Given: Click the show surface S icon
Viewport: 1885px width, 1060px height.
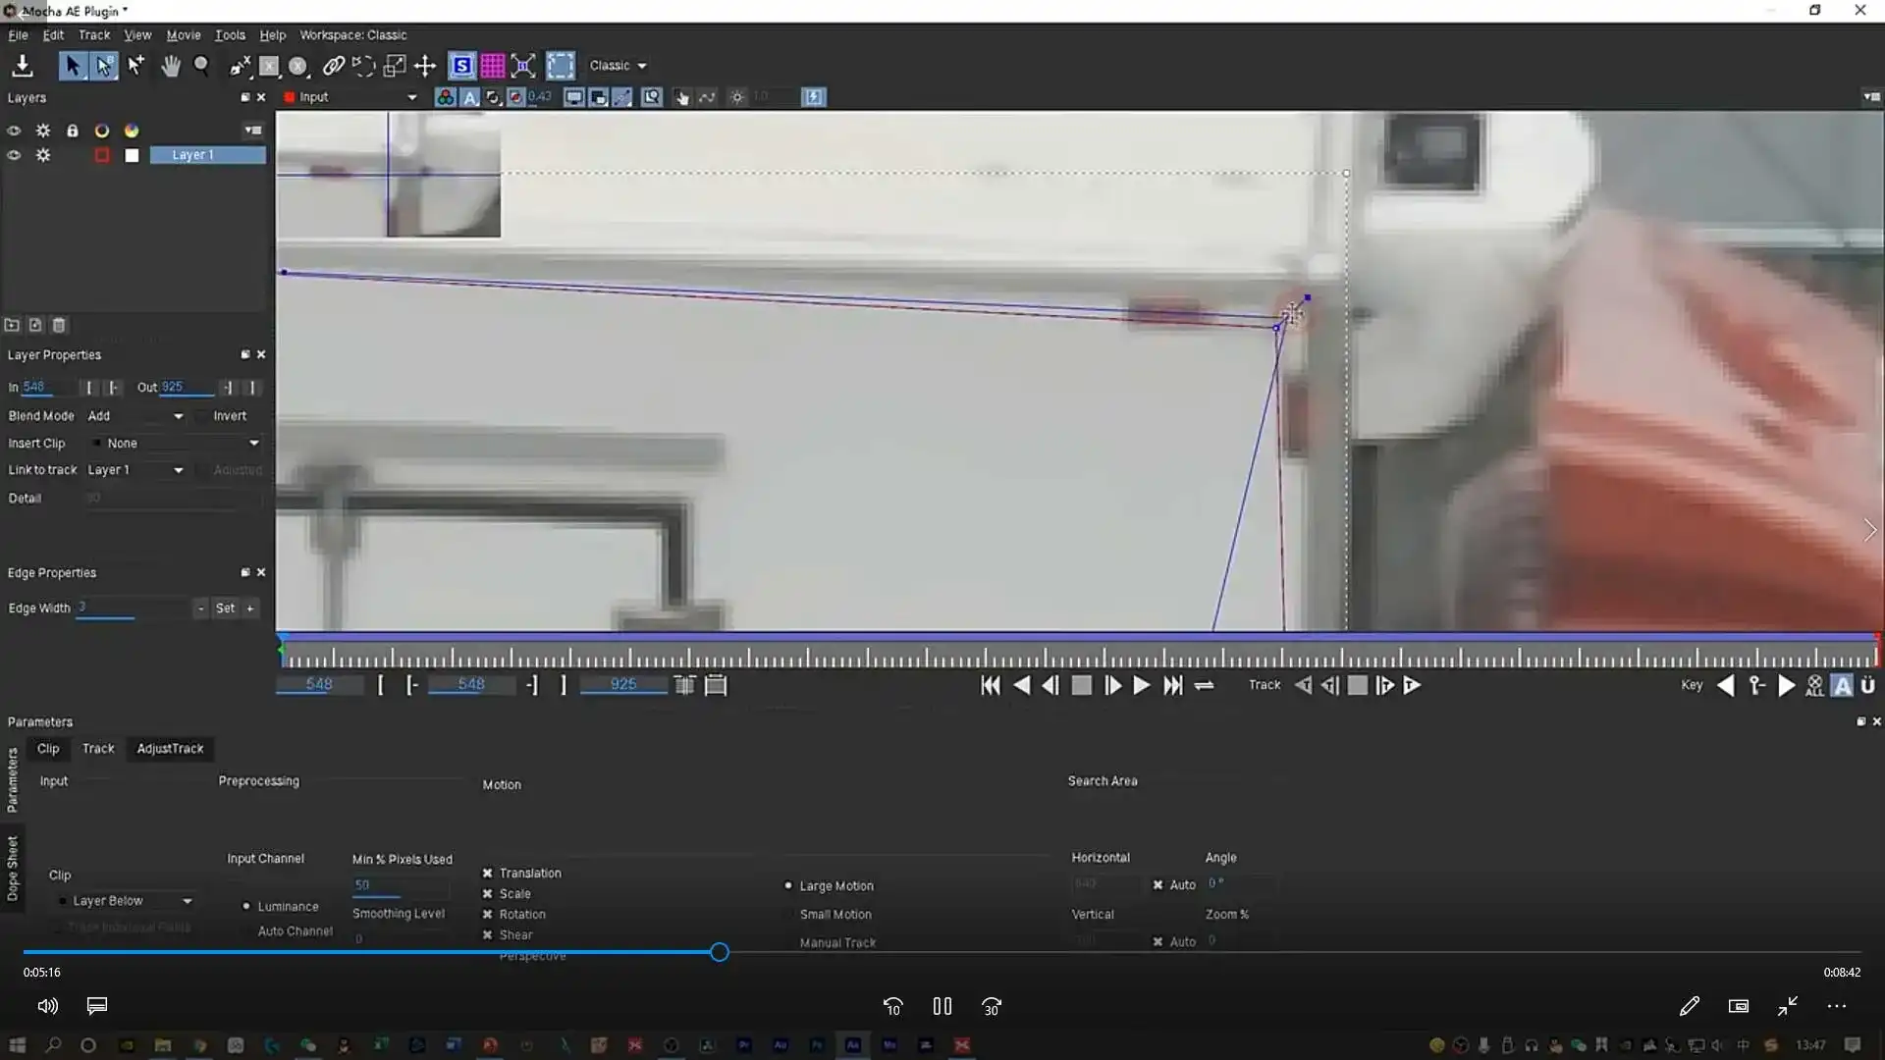Looking at the screenshot, I should pos(461,66).
